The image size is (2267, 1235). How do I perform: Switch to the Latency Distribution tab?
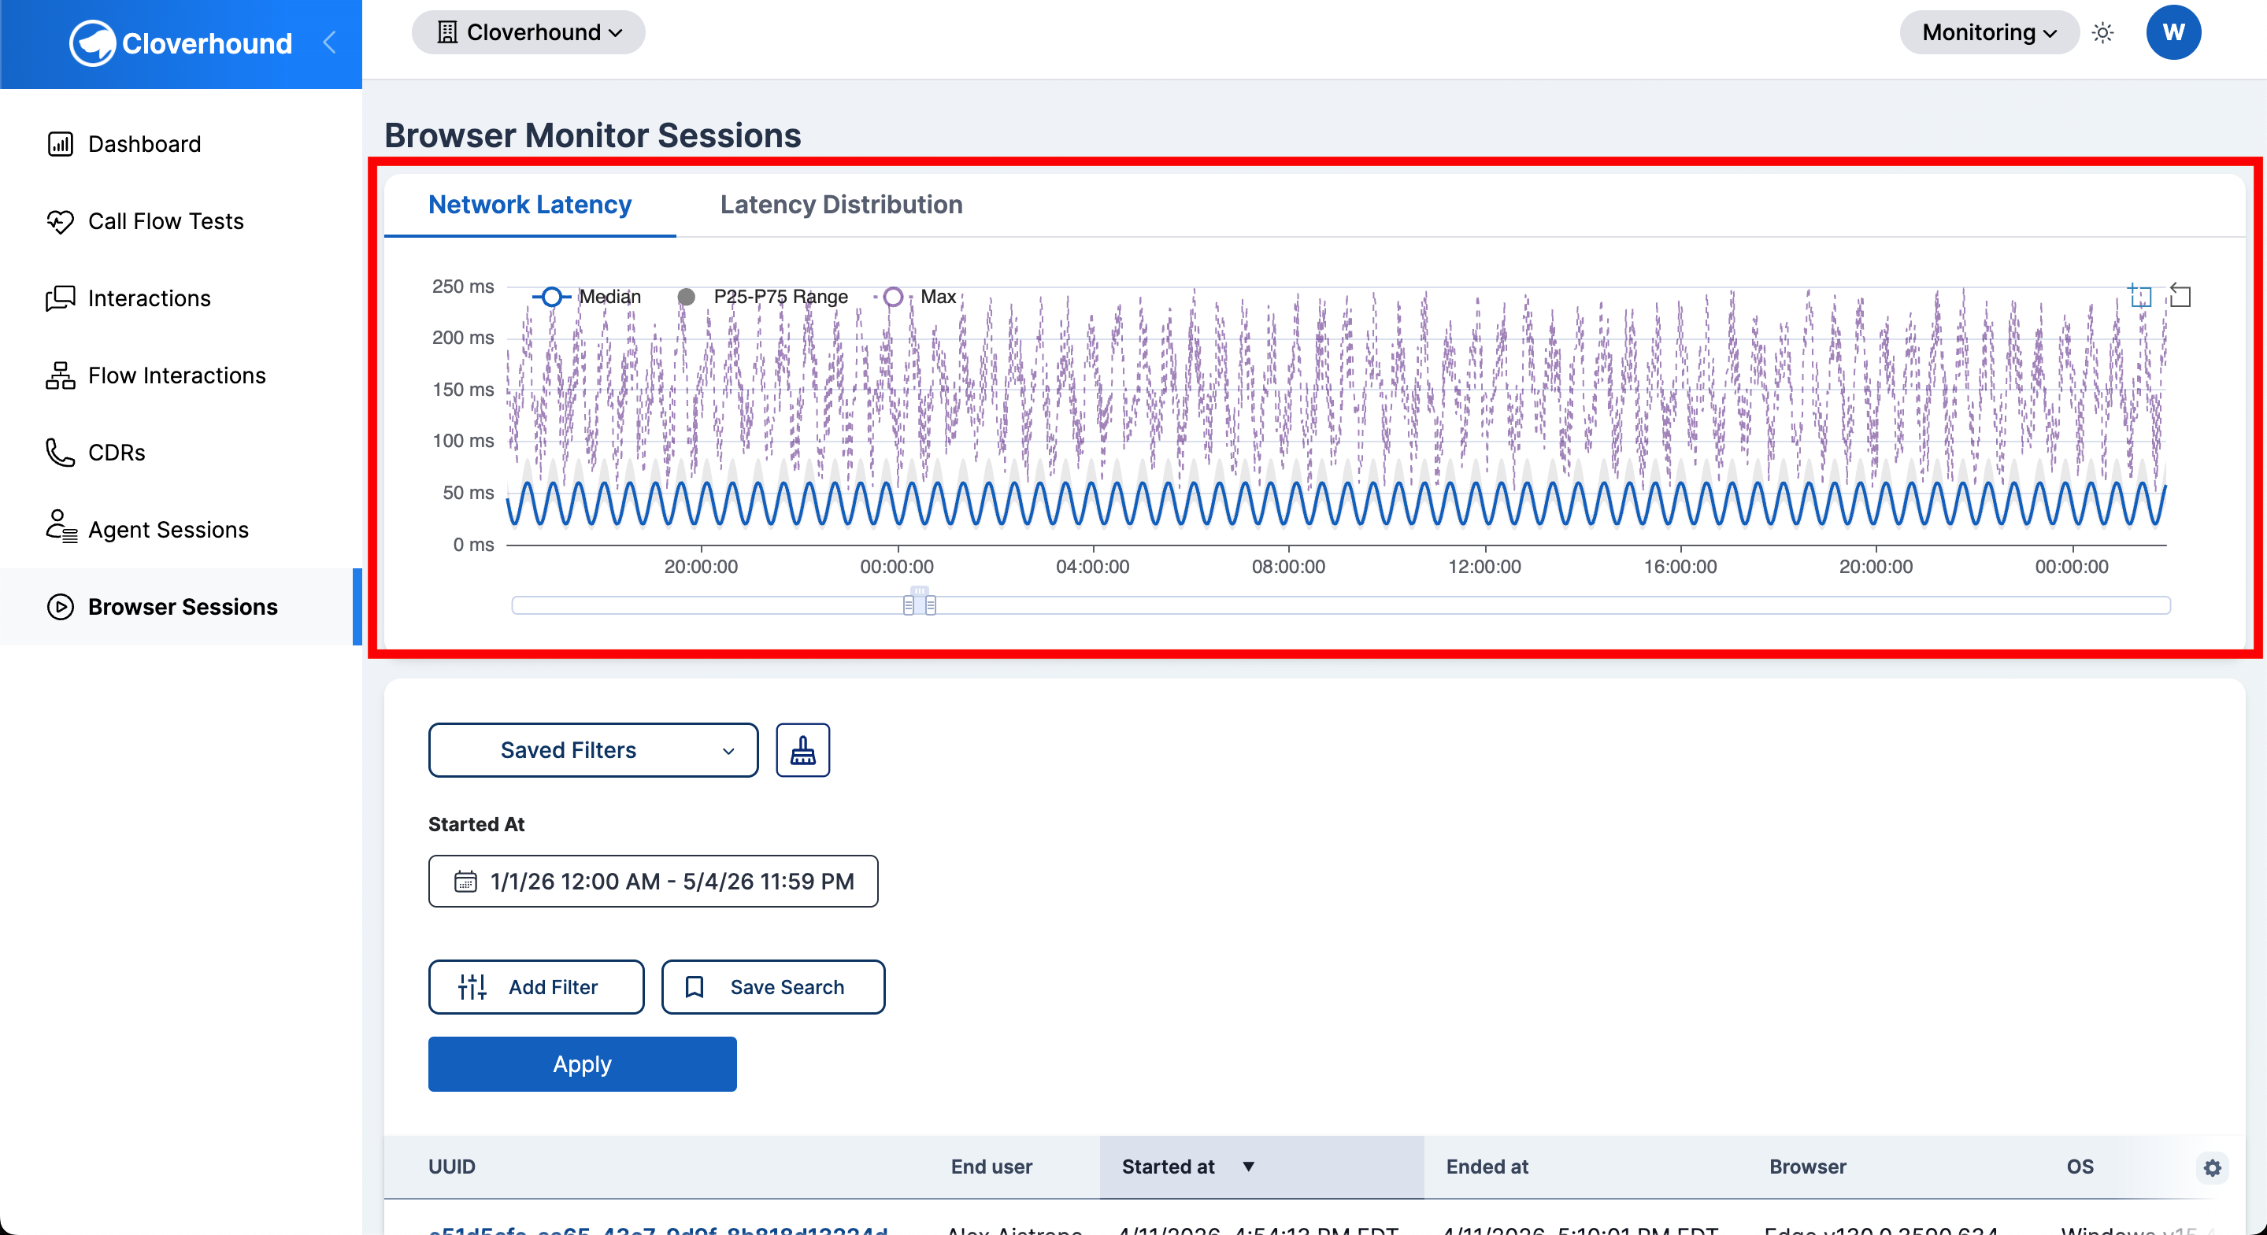(x=841, y=204)
